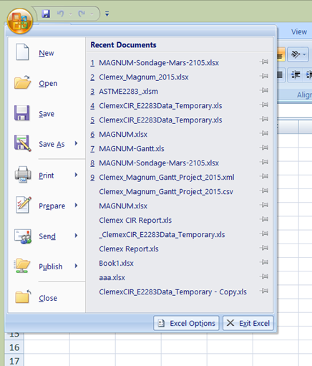Pin file 1 MAGNUM-Sondage-Mars-2105.xlsx to list

264,62
